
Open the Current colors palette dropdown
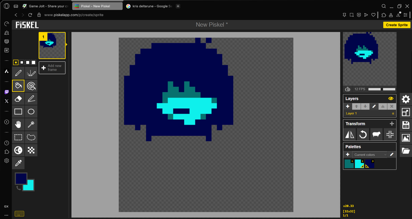(370, 154)
